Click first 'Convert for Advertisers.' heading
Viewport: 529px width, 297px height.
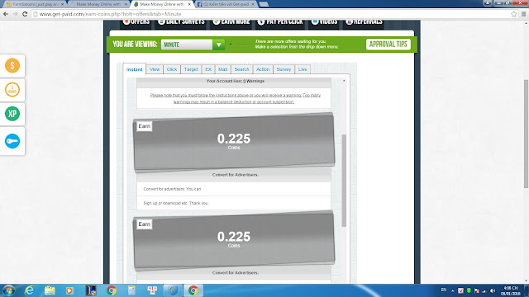235,175
